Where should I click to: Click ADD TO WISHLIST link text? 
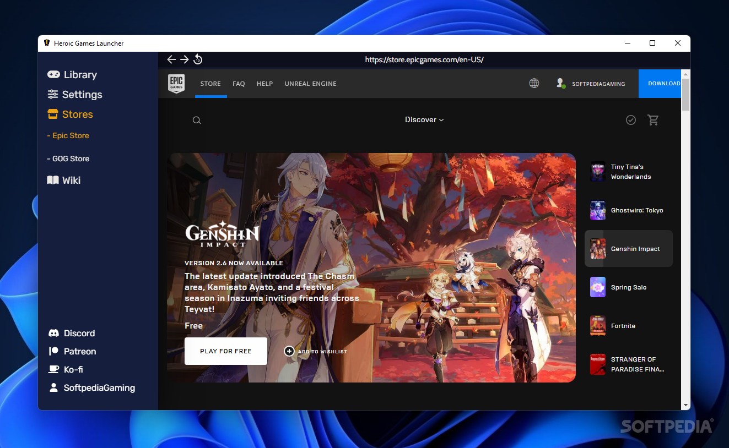322,352
